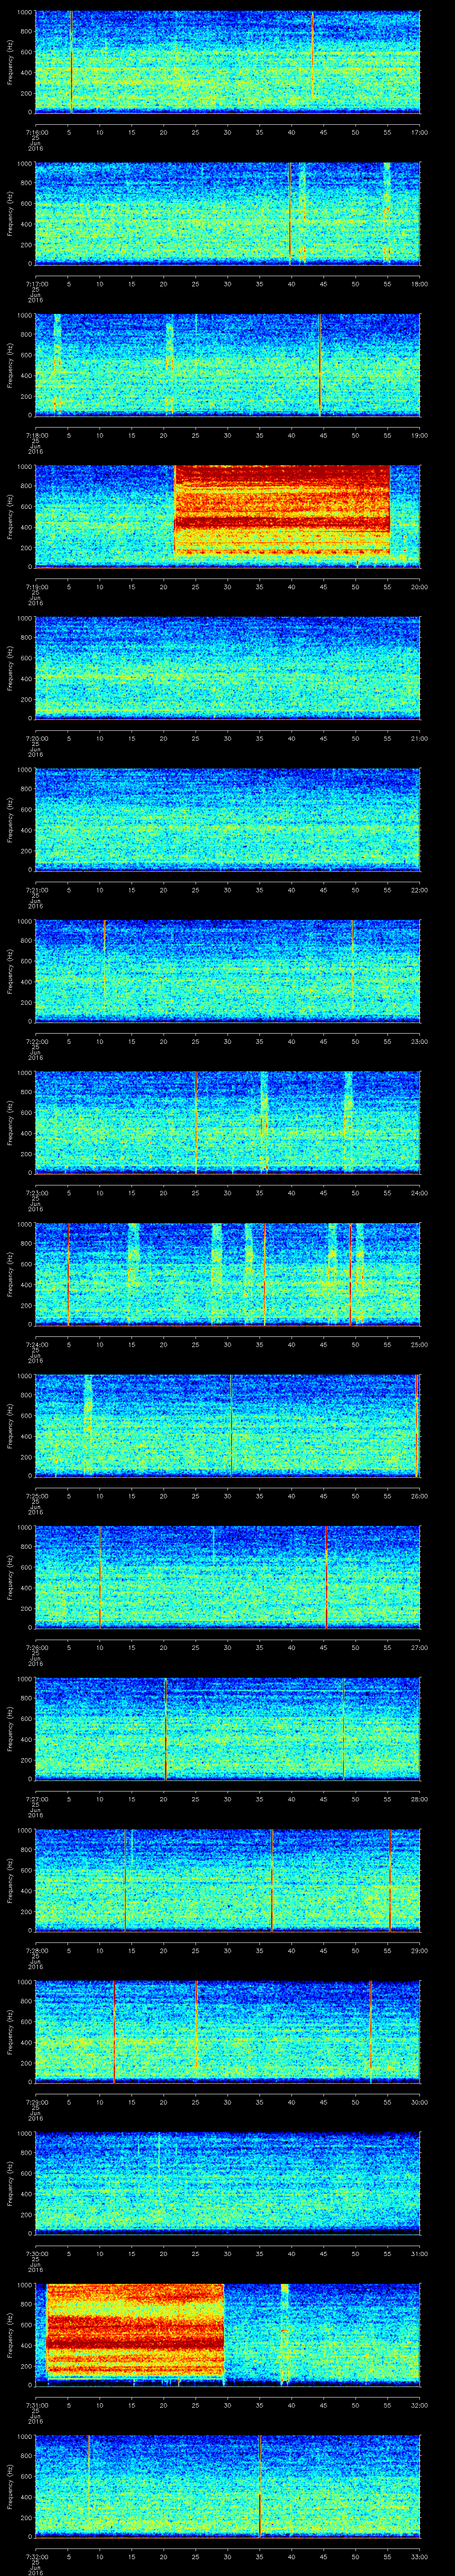Click the red spike near 12s in the 7:29:00 spectrogram
The image size is (455, 2576).
coord(114,2032)
